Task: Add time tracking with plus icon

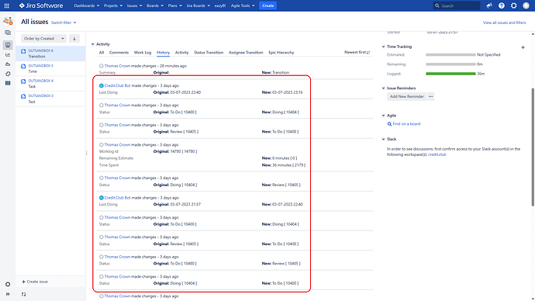Action: click(x=523, y=47)
